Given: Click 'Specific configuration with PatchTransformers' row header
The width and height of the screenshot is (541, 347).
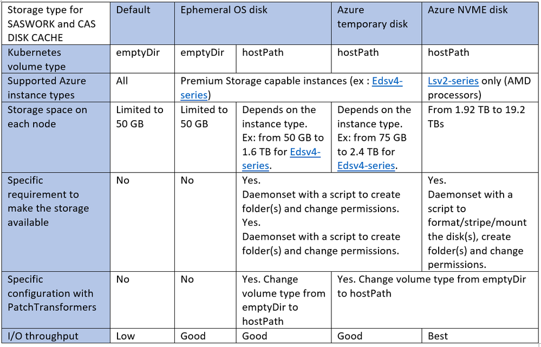Looking at the screenshot, I should (51, 293).
